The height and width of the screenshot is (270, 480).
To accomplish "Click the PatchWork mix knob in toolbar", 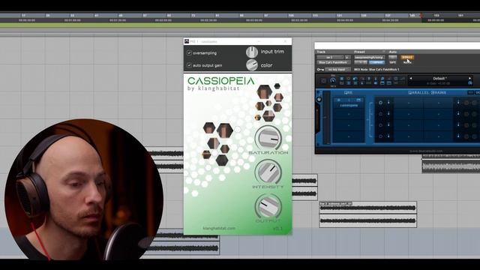I will (x=333, y=80).
